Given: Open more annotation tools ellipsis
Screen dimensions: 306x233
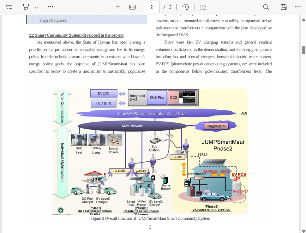Looking at the screenshot, I should point(50,7).
